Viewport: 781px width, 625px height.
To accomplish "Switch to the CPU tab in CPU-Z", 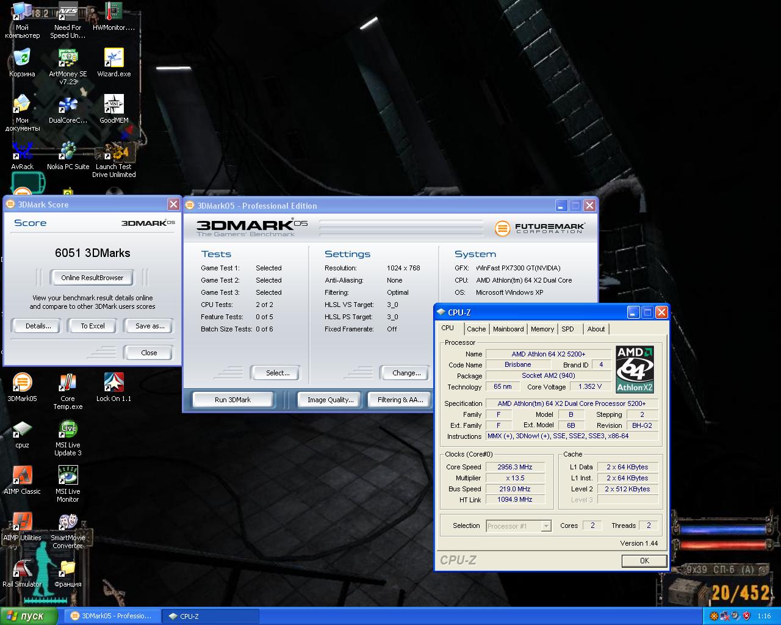I will [x=448, y=328].
